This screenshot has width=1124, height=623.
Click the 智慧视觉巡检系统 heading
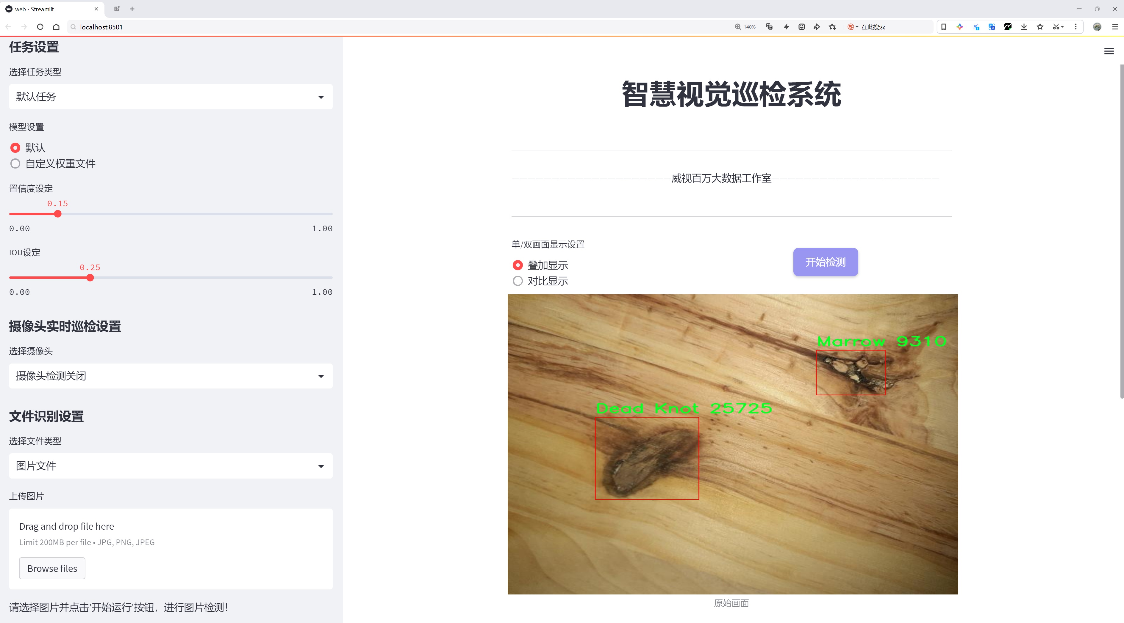pyautogui.click(x=731, y=94)
